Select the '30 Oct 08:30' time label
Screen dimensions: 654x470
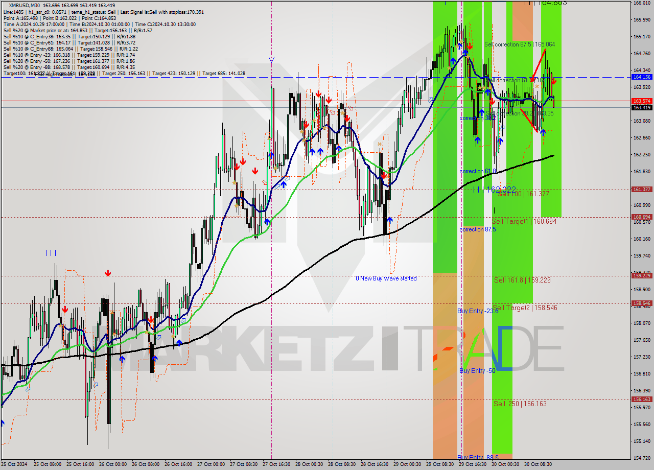tap(538, 464)
